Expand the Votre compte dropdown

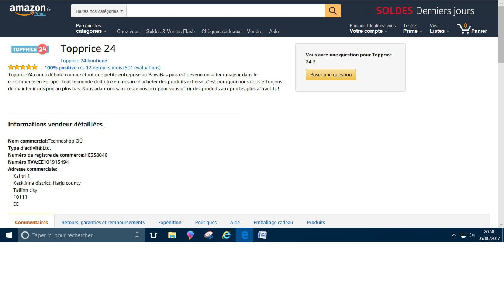pos(372,28)
